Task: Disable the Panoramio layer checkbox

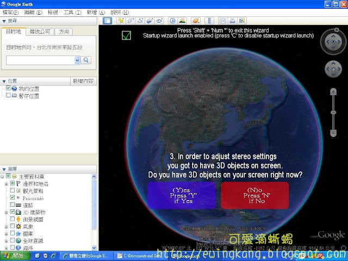Action: [x=13, y=197]
